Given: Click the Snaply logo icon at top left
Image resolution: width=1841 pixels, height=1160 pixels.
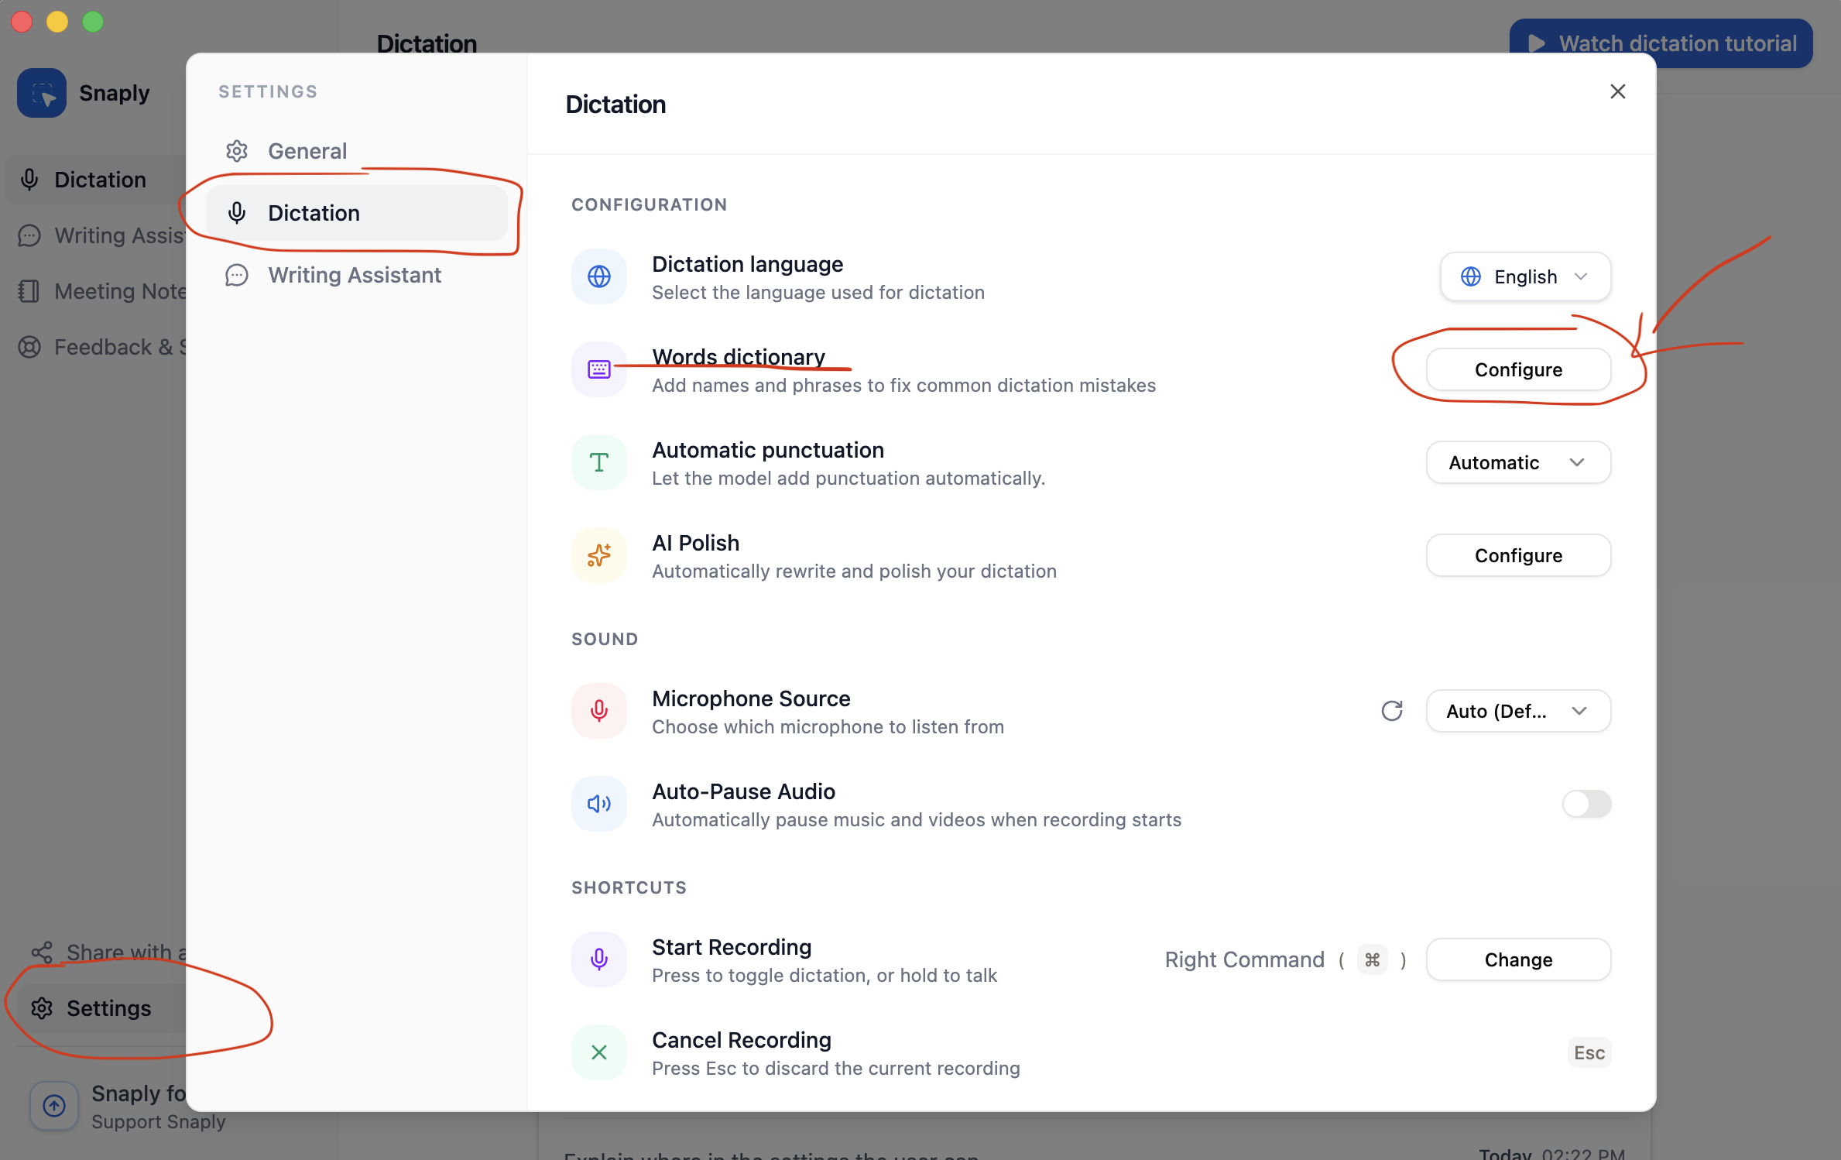Looking at the screenshot, I should [x=41, y=92].
